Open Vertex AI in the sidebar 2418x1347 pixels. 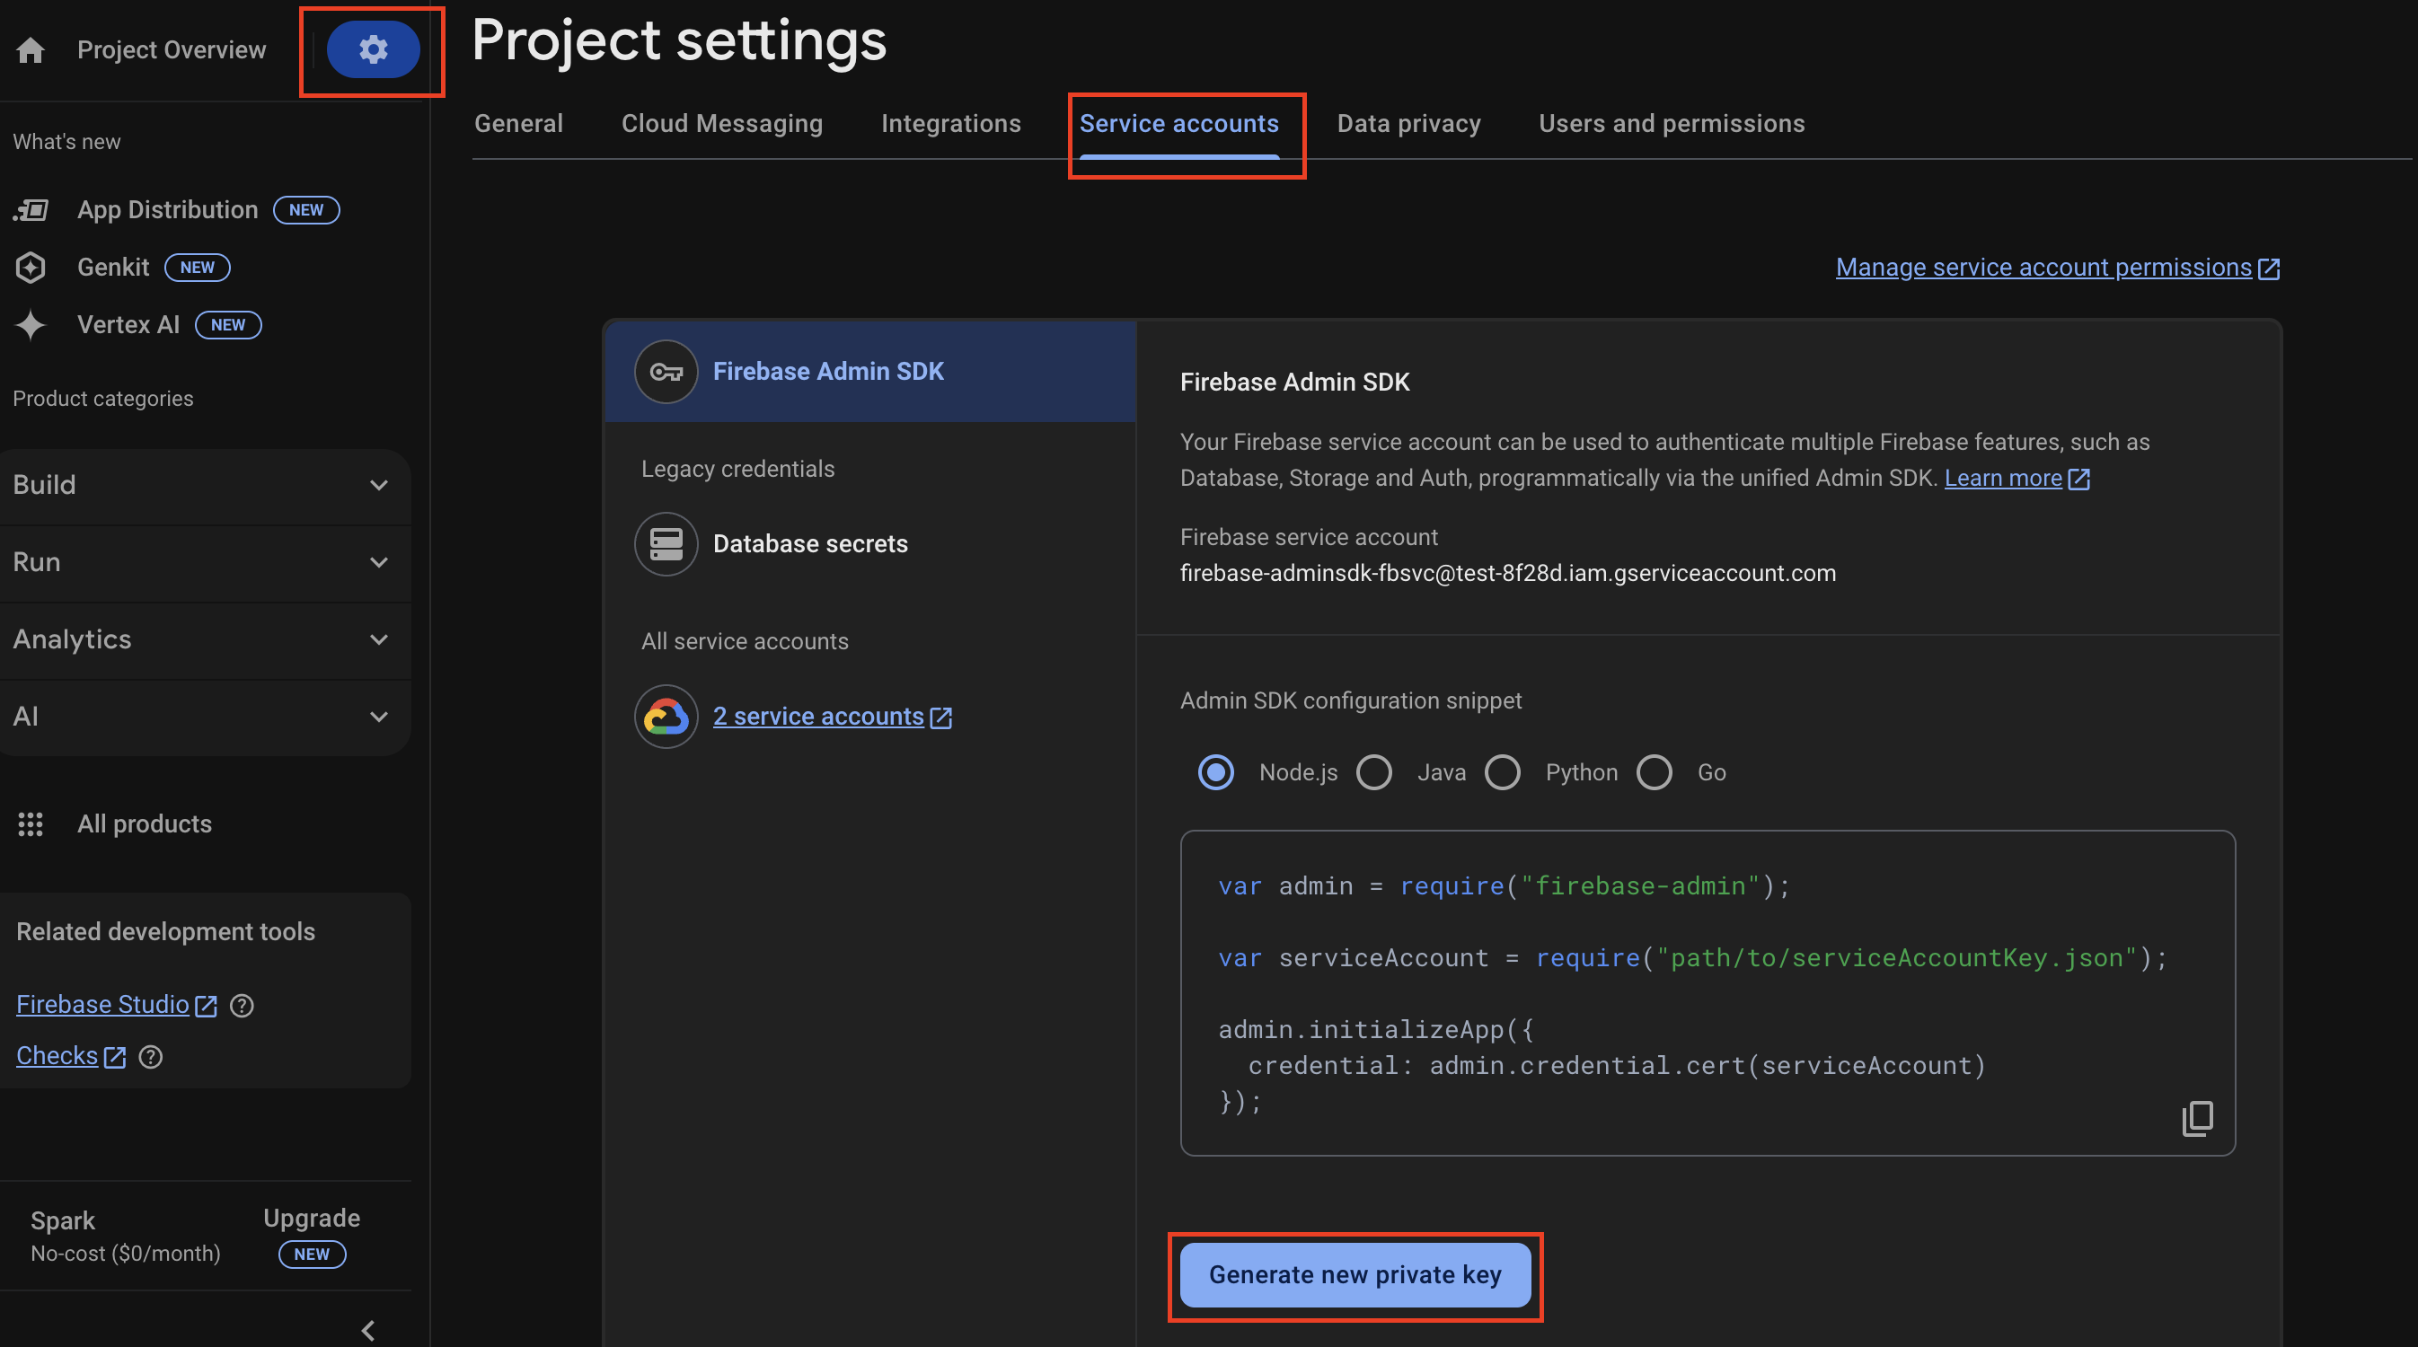pos(128,325)
